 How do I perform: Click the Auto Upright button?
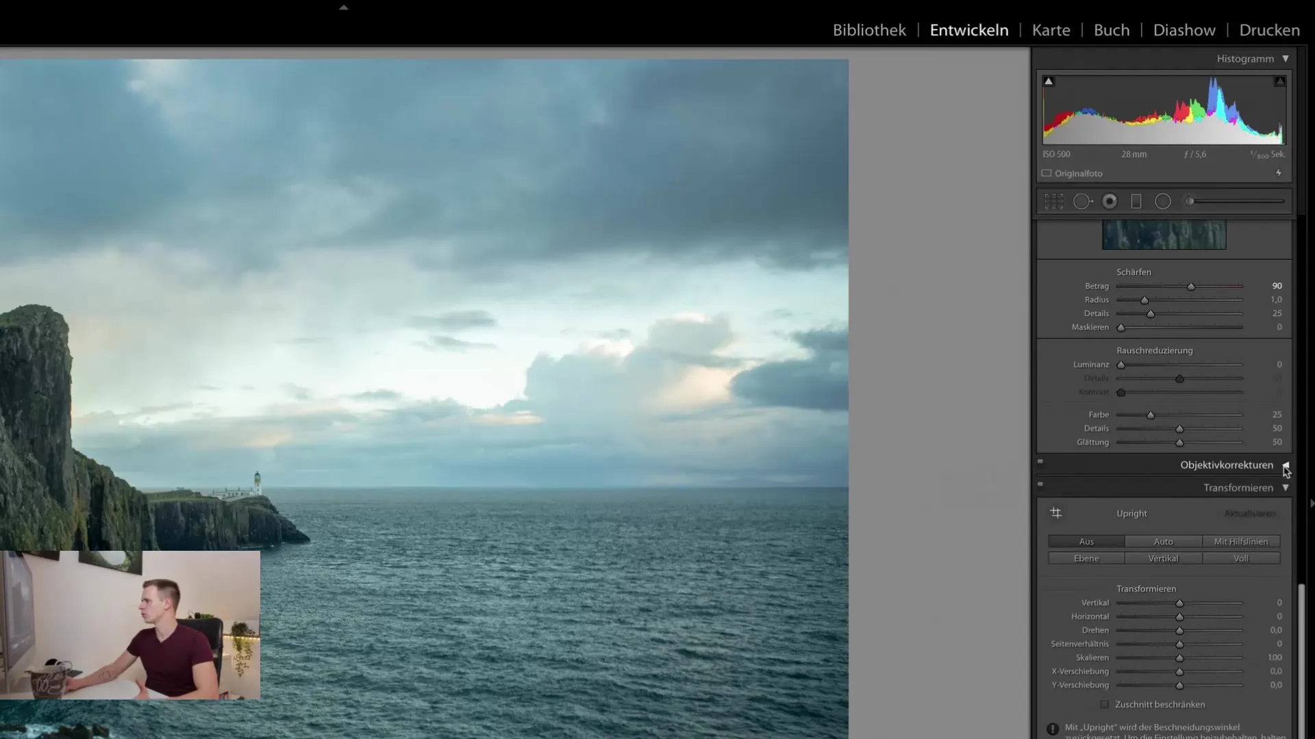[x=1164, y=541]
